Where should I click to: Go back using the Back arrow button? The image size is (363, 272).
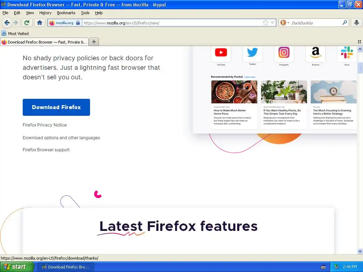(7, 23)
